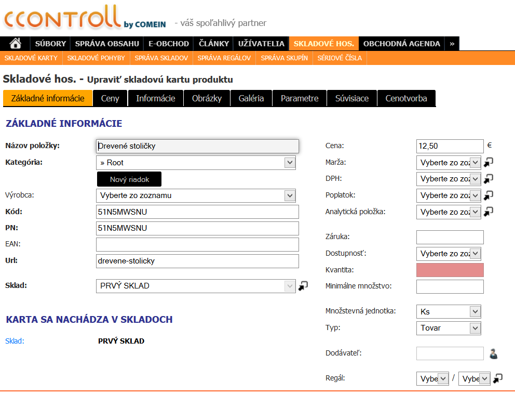Click the popup icon next to Sklad dropdown
The image size is (515, 394).
(x=303, y=286)
